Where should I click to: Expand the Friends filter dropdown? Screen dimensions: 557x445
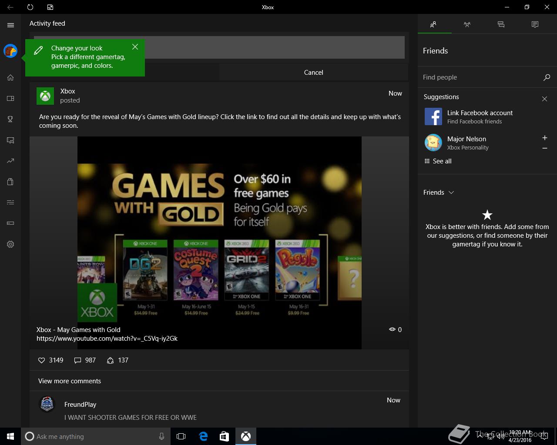tap(439, 193)
